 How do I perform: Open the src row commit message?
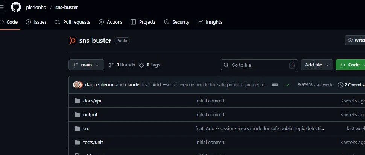tap(260, 129)
